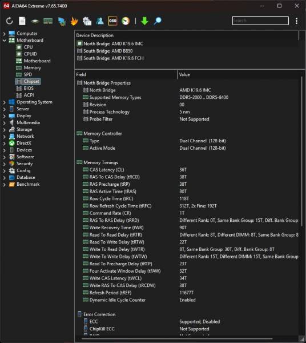
Task: Click the Field column header
Action: click(x=126, y=74)
